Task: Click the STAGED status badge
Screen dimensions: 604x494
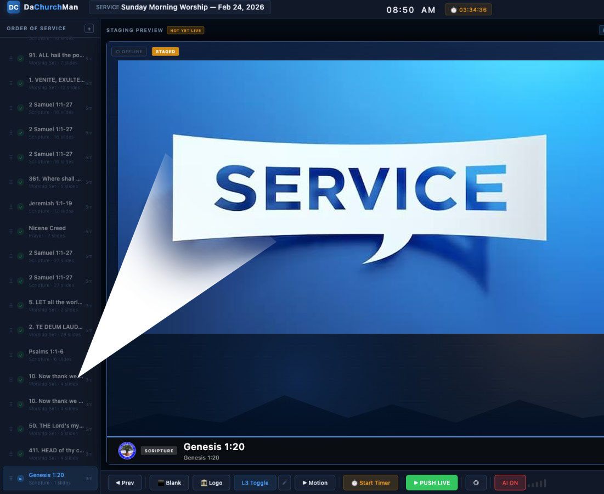Action: [x=165, y=52]
